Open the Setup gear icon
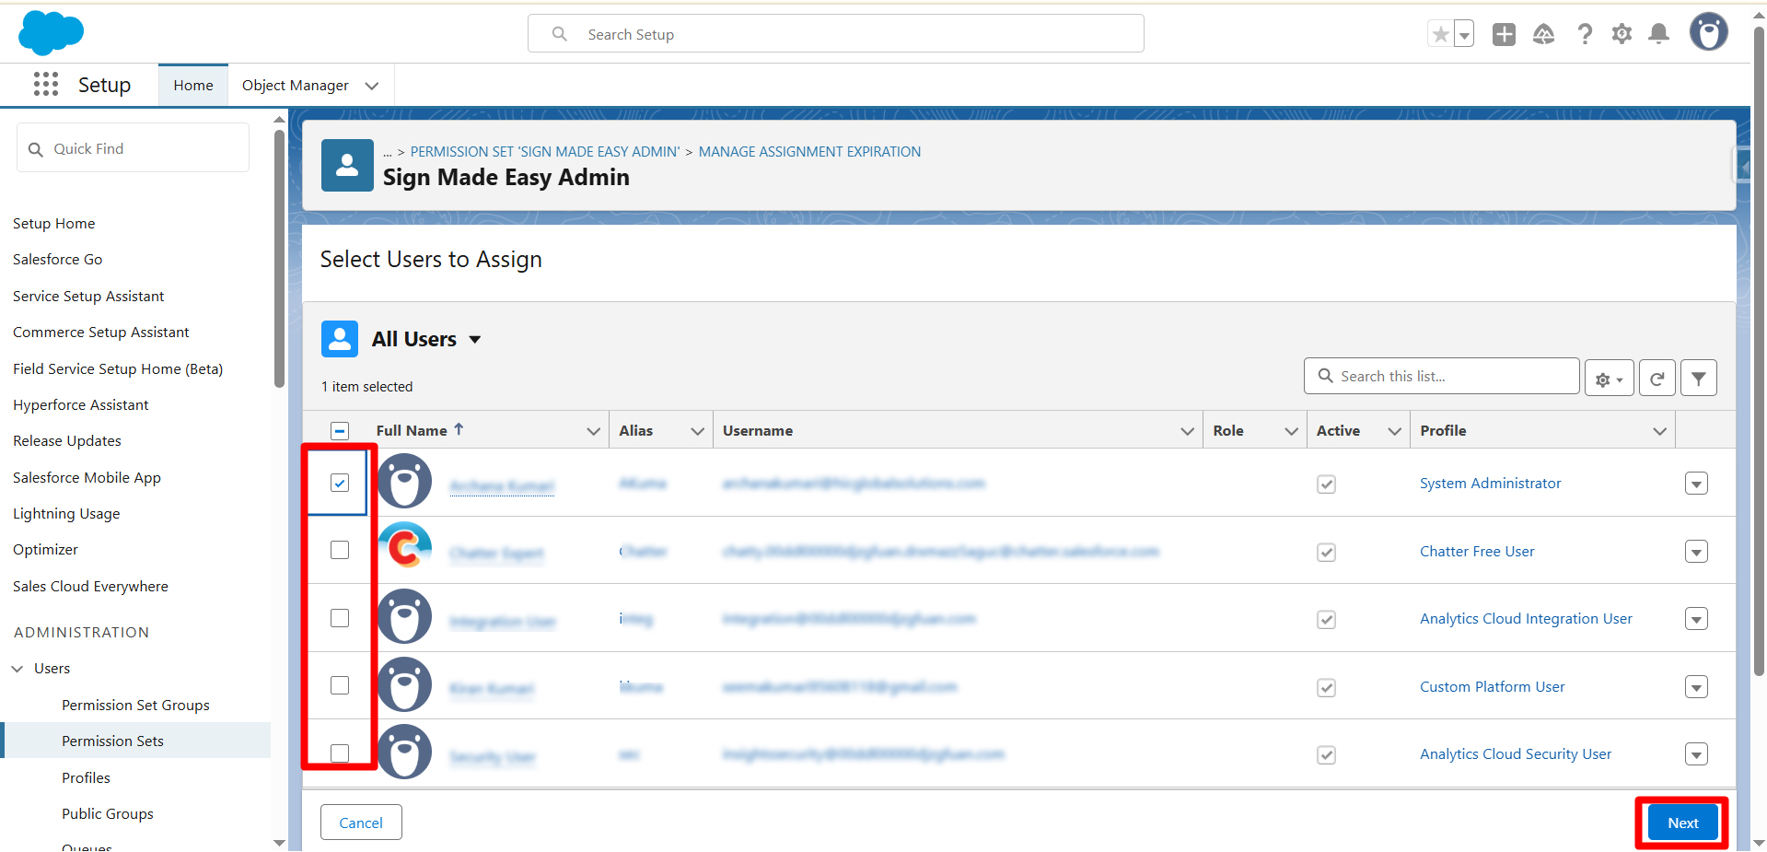This screenshot has height=852, width=1767. point(1622,35)
